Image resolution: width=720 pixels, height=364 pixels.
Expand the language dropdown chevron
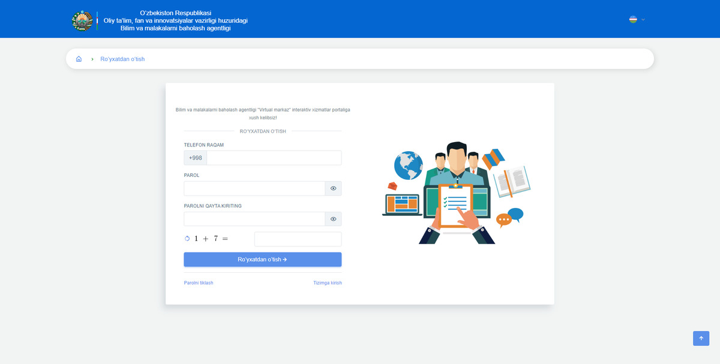click(x=643, y=19)
